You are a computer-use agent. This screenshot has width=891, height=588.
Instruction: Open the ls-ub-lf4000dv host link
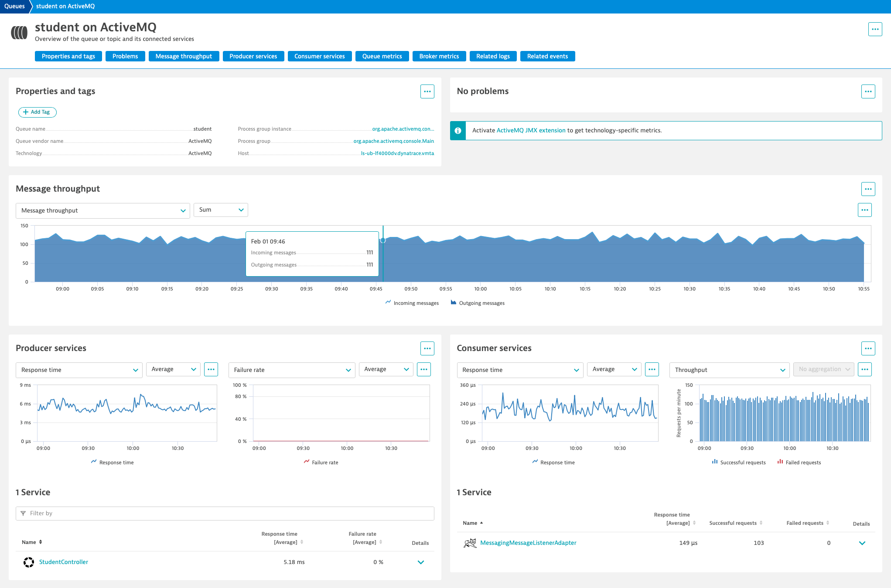[397, 153]
